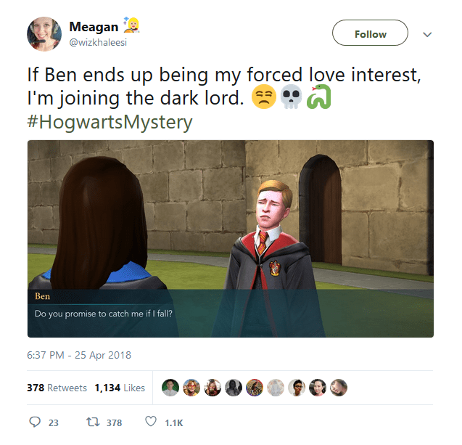View the 1,134 Likes list
The image size is (462, 445).
tap(120, 388)
